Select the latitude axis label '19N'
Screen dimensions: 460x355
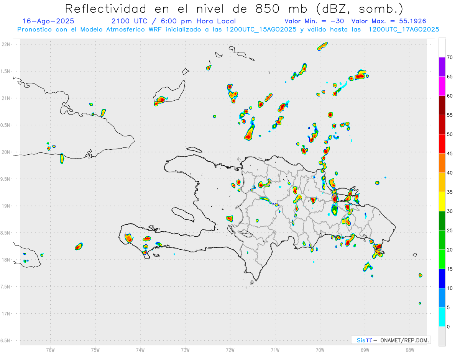[x=7, y=206]
